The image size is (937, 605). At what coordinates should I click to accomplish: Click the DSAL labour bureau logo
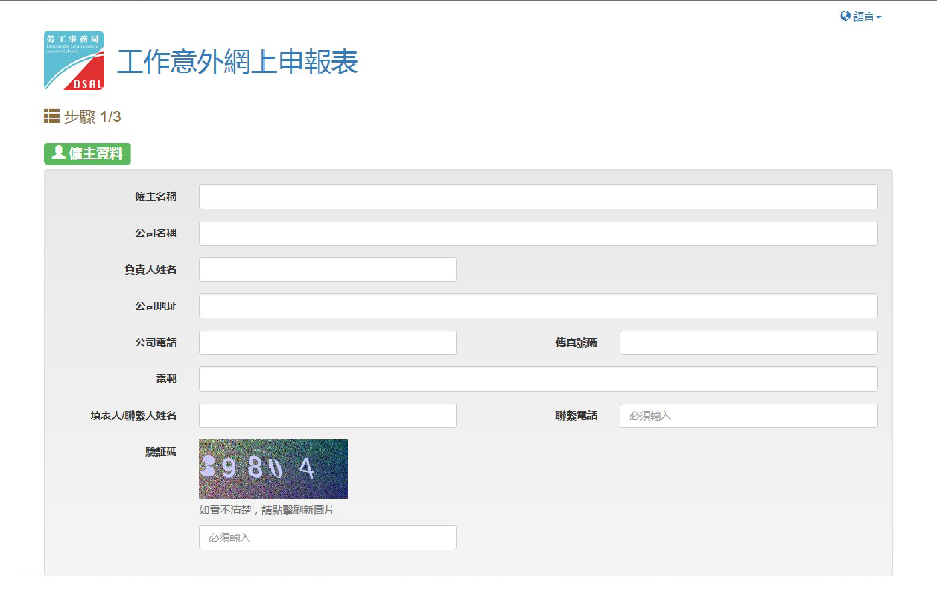74,60
